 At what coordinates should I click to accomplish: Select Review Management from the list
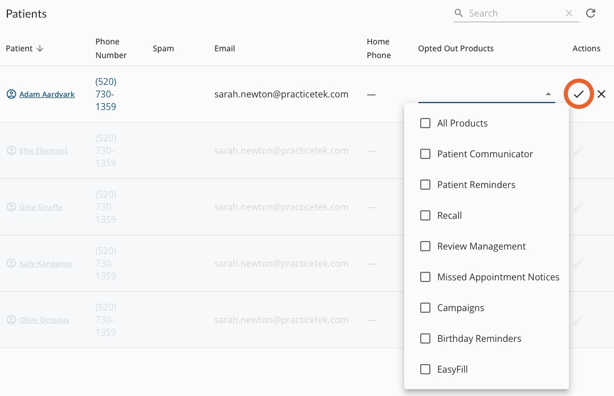point(481,246)
